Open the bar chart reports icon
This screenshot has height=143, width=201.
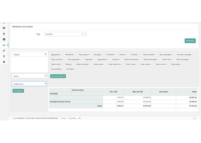coord(4,45)
